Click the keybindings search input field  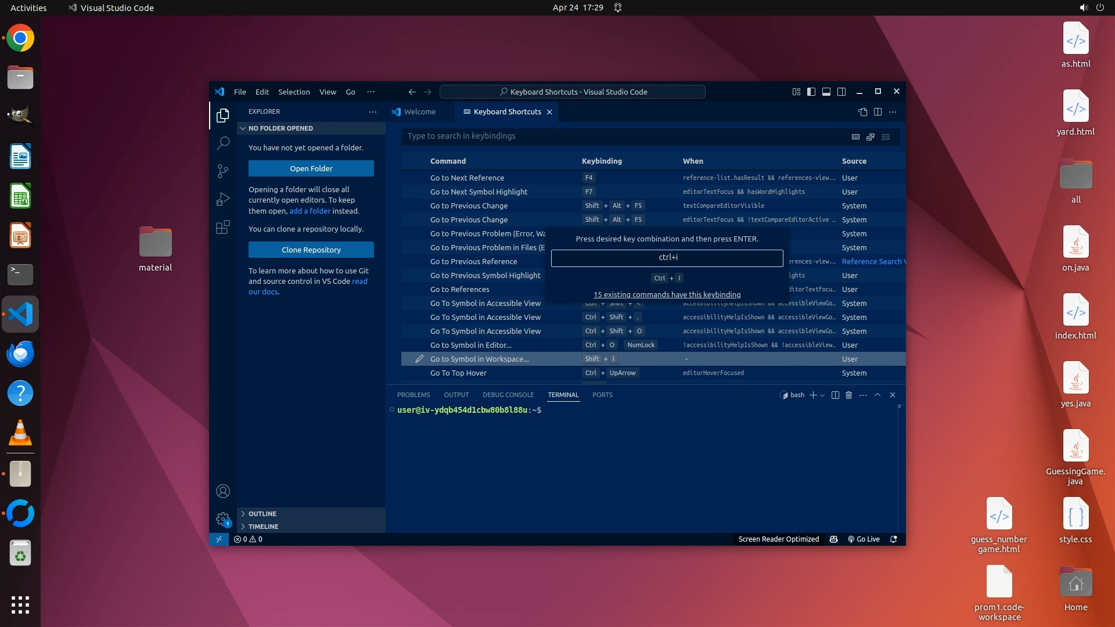click(621, 136)
